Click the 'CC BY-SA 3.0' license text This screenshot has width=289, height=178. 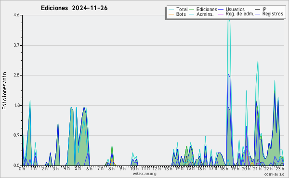tap(274, 174)
